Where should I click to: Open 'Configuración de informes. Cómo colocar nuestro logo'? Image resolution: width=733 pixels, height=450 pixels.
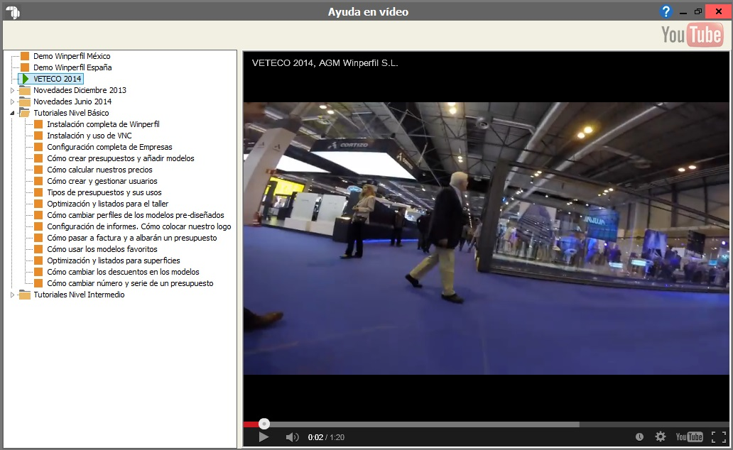(139, 226)
